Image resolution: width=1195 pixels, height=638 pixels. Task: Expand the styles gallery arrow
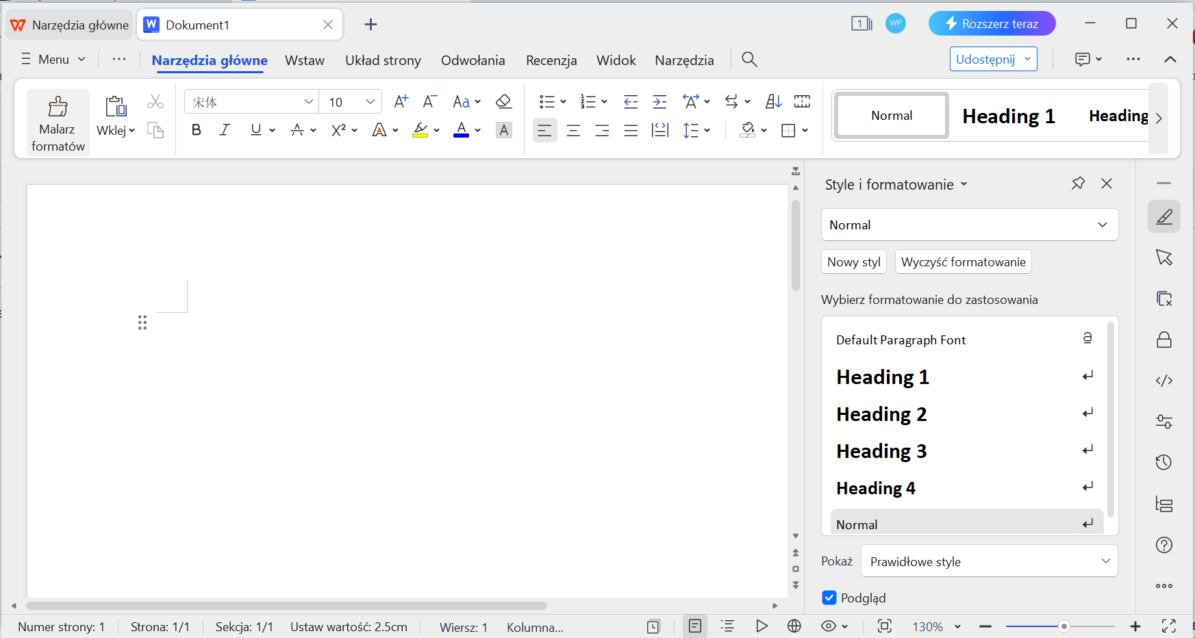[1159, 118]
